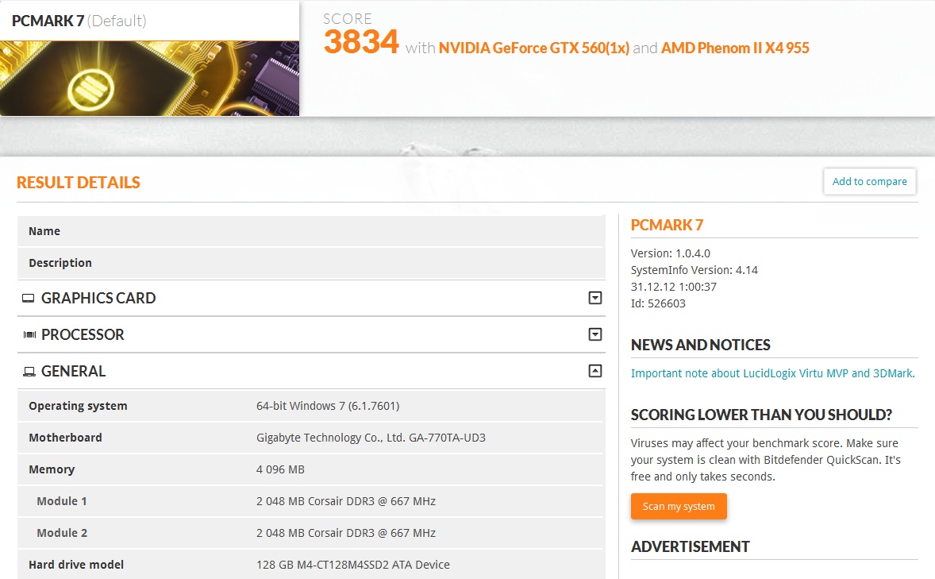Expand the Processor section arrow
Viewport: 935px width, 579px height.
coord(595,334)
